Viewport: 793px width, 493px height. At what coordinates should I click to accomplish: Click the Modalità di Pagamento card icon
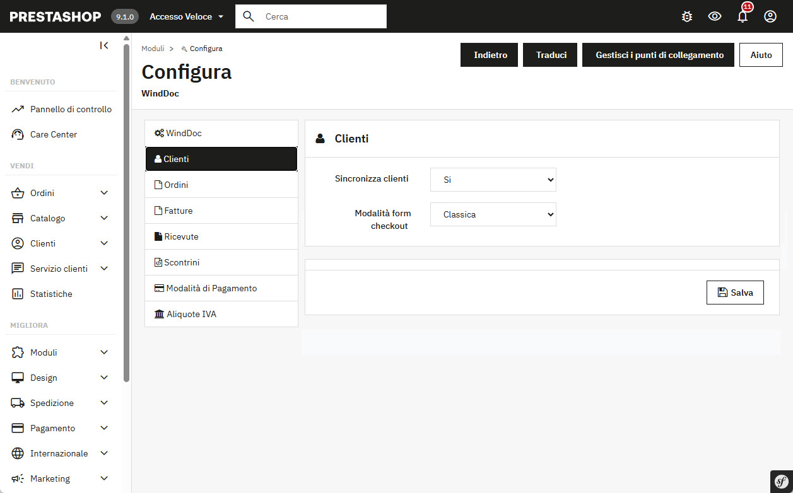coord(159,288)
